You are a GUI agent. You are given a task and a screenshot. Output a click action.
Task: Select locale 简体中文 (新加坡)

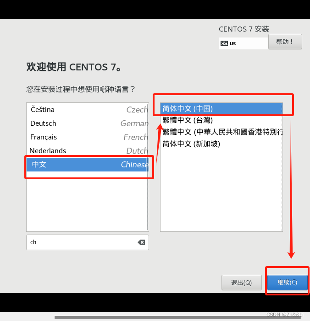coord(221,144)
